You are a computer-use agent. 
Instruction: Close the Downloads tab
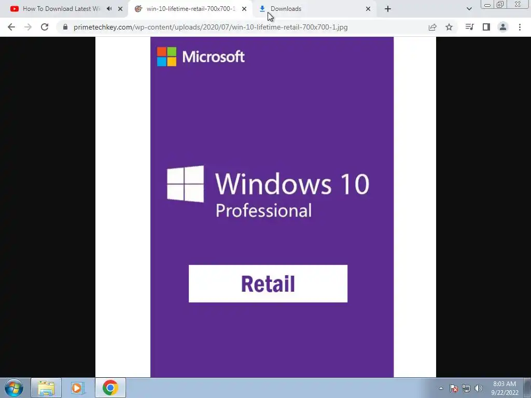[368, 9]
